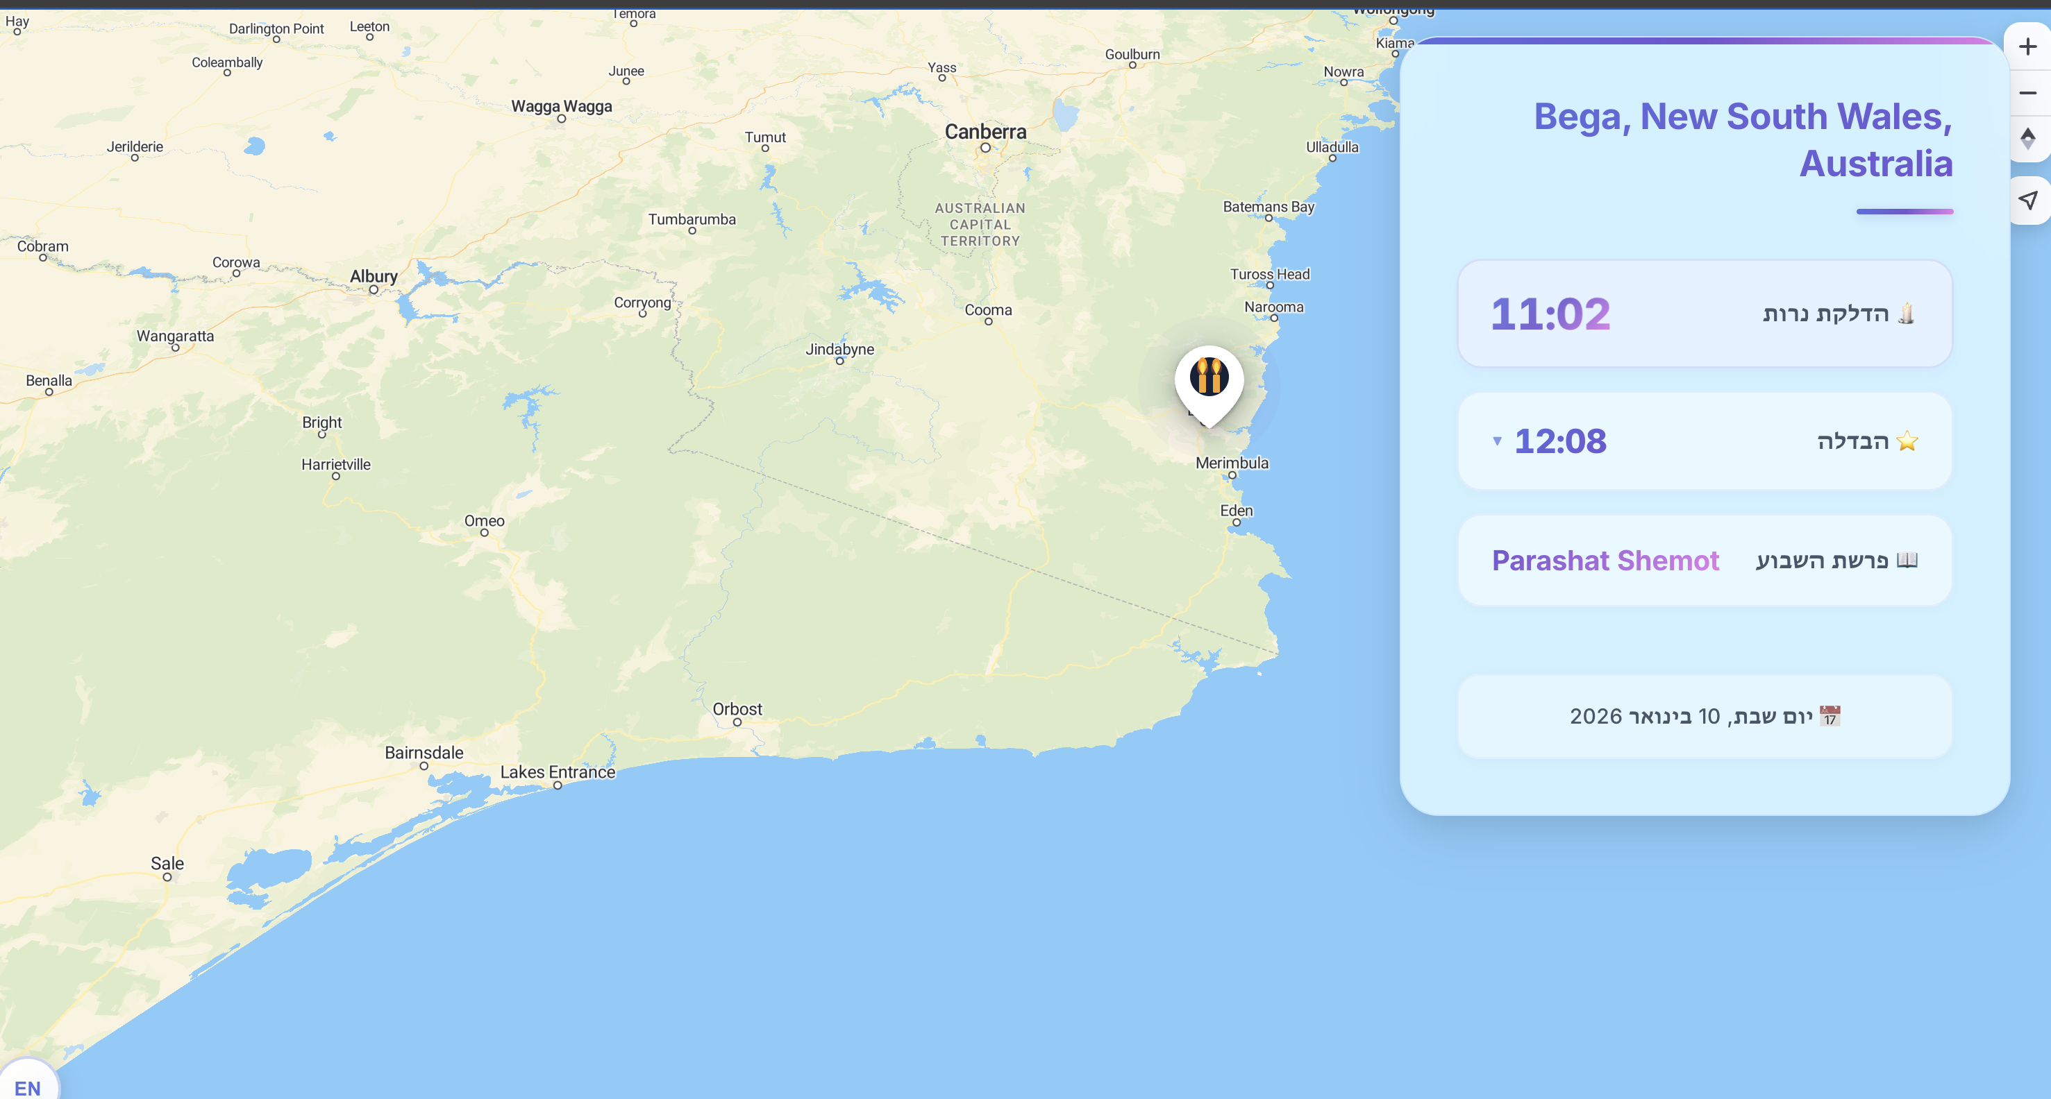Click the calendar icon by the date
The image size is (2051, 1099).
1830,716
